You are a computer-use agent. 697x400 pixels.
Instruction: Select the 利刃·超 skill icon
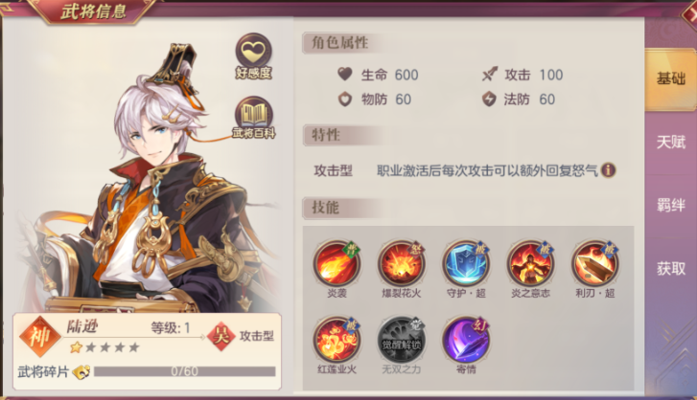[x=594, y=263]
